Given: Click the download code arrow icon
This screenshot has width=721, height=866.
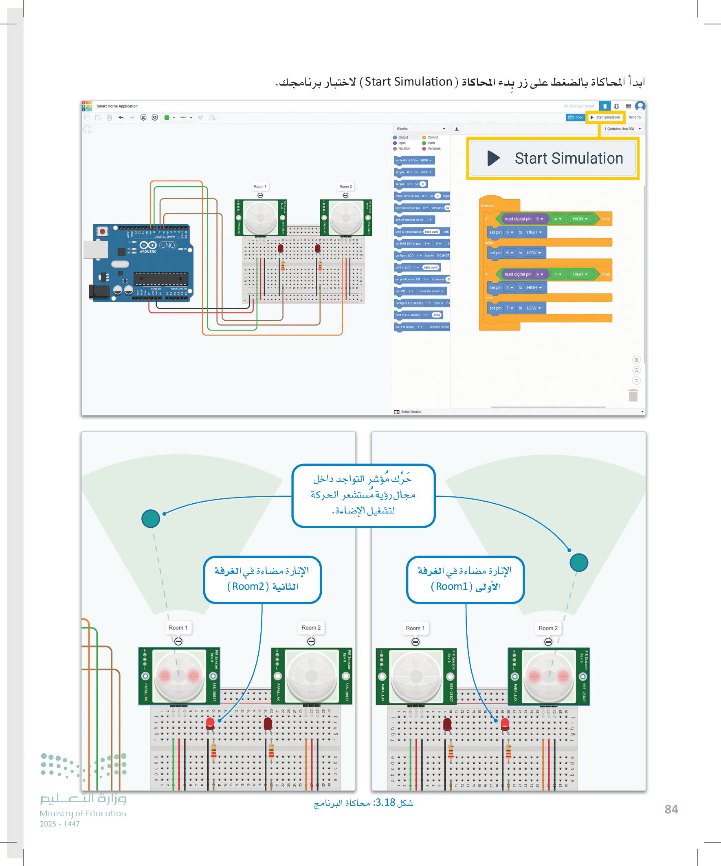Looking at the screenshot, I should pyautogui.click(x=456, y=129).
